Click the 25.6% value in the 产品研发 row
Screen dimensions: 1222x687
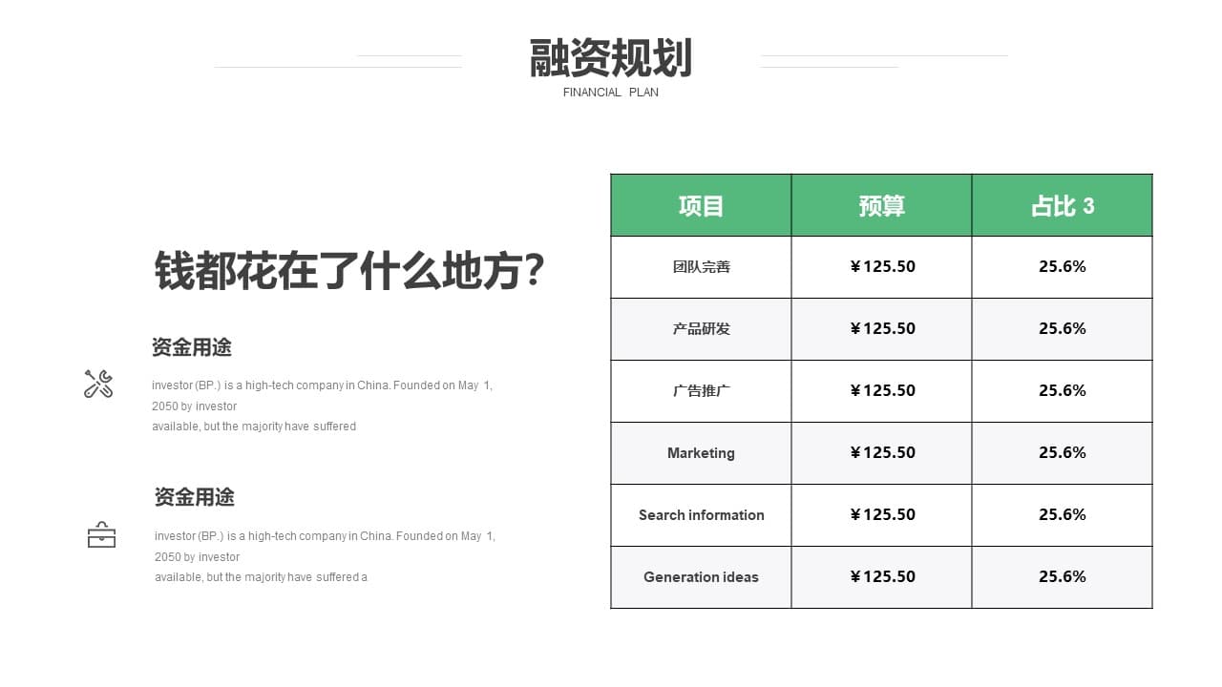pyautogui.click(x=1063, y=329)
